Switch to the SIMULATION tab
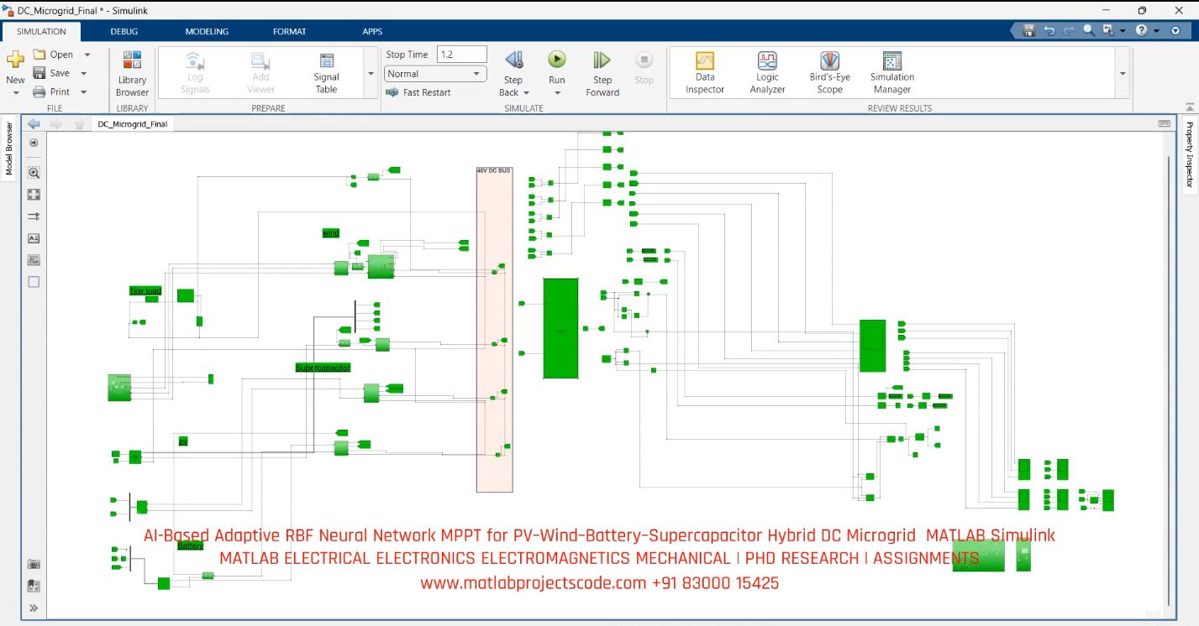The image size is (1199, 626). tap(41, 32)
